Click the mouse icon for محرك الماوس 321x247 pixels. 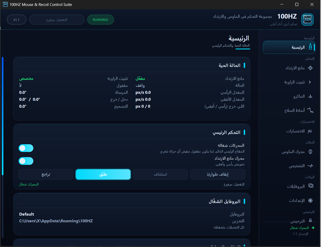tap(310, 152)
